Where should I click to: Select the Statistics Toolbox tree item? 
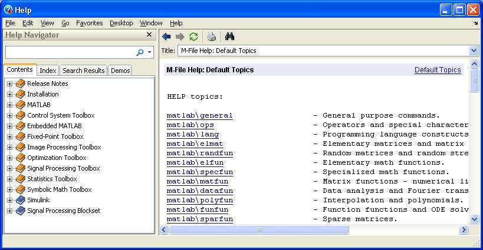(52, 179)
